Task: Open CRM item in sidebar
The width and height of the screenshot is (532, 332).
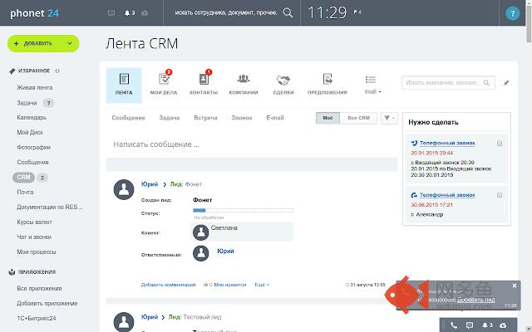Action: tap(23, 177)
